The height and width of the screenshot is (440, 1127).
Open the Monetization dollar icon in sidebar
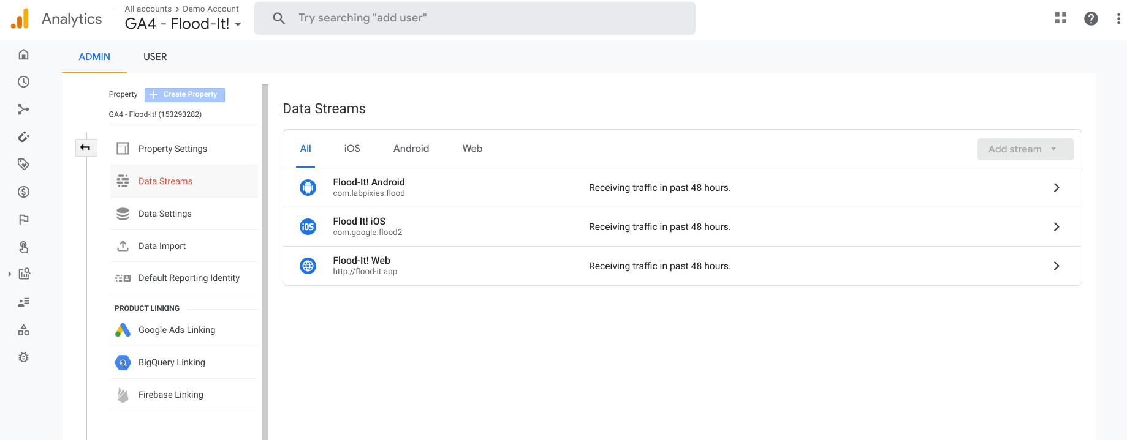click(24, 192)
